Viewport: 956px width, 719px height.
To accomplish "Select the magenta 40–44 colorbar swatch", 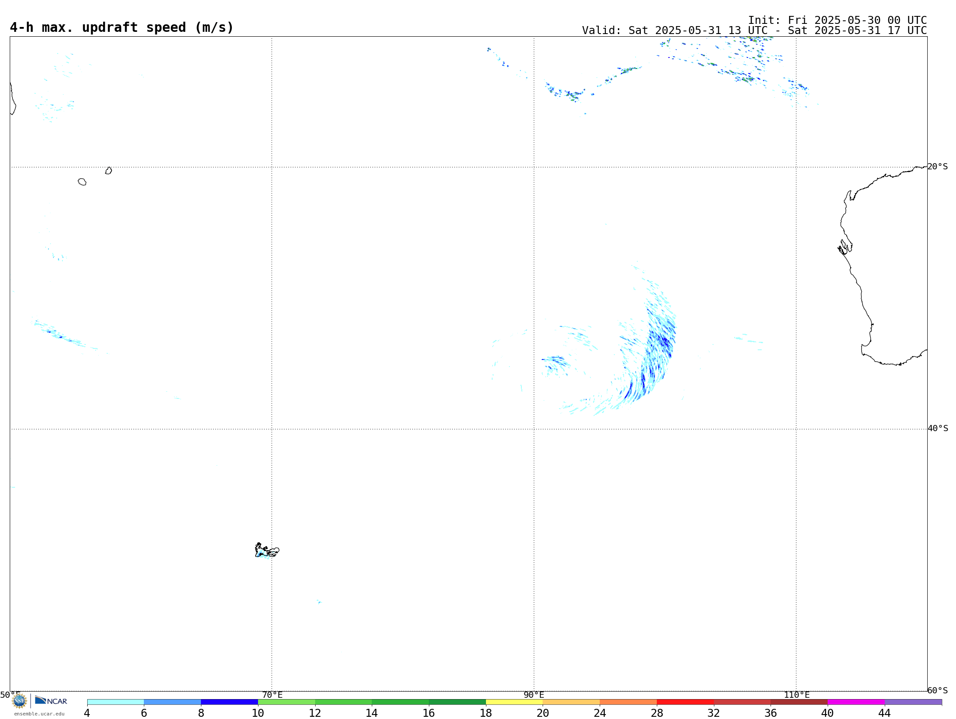I will tap(856, 702).
